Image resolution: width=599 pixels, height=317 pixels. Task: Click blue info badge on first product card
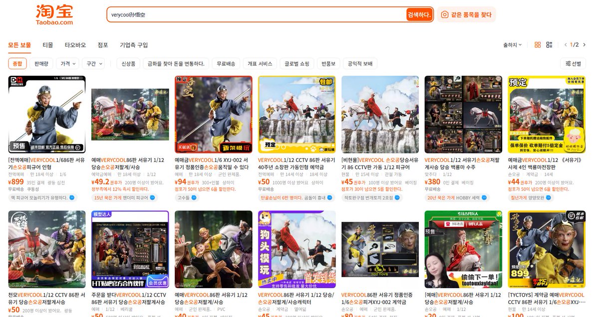click(x=71, y=197)
